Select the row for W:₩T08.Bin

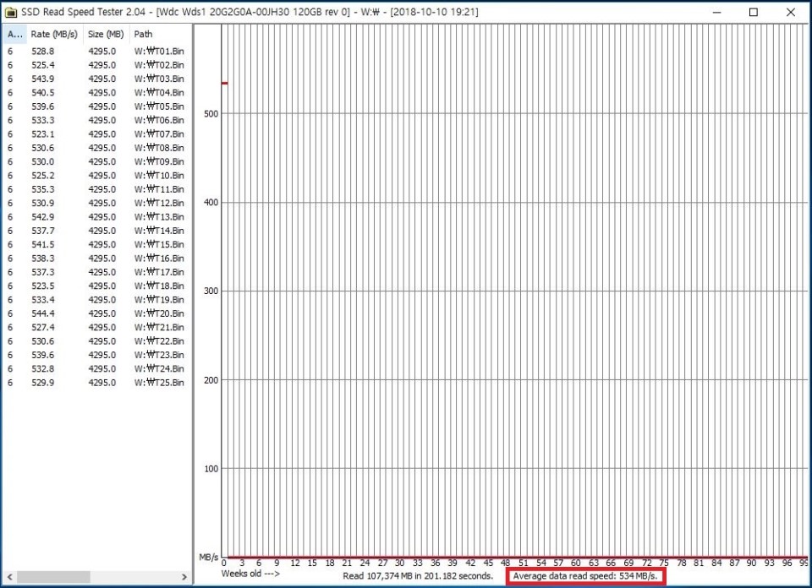point(96,148)
